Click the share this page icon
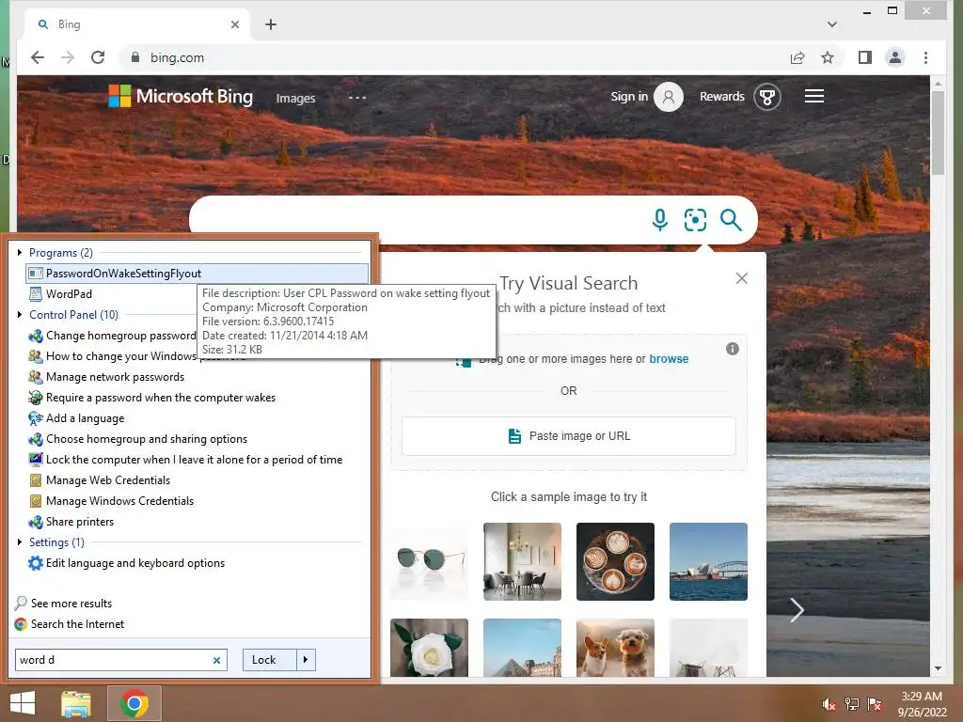This screenshot has width=963, height=722. point(797,57)
